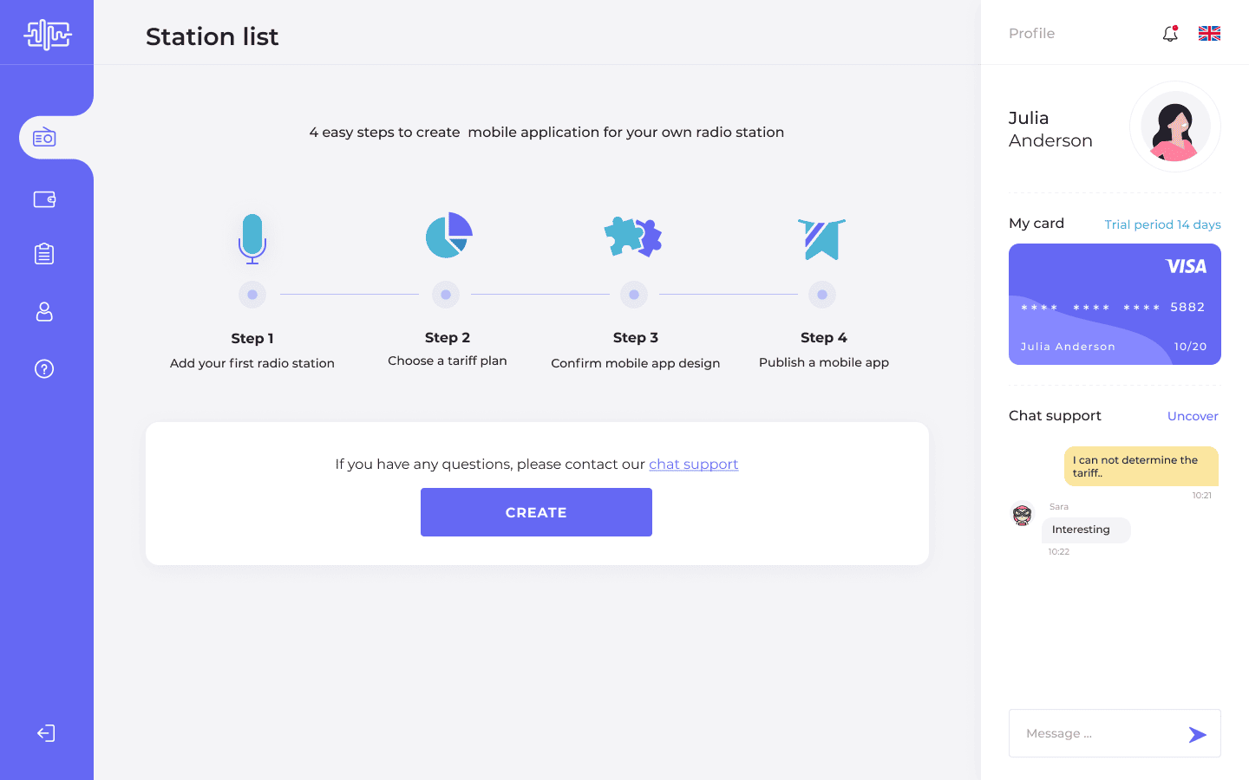Select the Visa card ending 5882
This screenshot has height=780, width=1249.
coord(1115,304)
